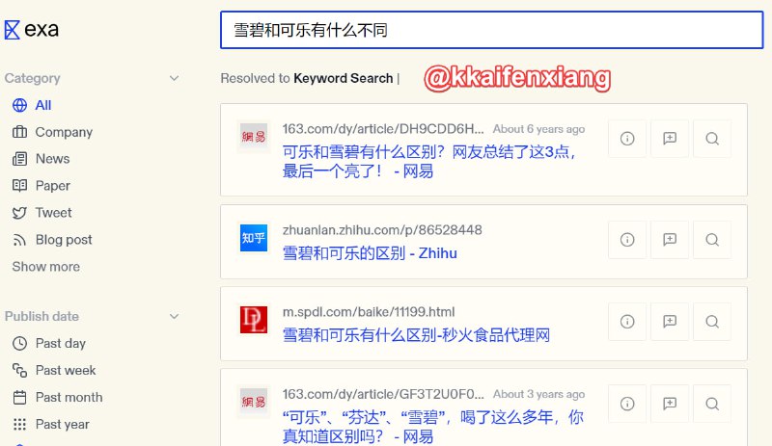This screenshot has width=772, height=446.
Task: Collapse the Publish date filter section
Action: click(x=174, y=316)
